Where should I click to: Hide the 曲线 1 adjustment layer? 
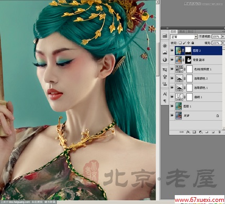click(172, 97)
